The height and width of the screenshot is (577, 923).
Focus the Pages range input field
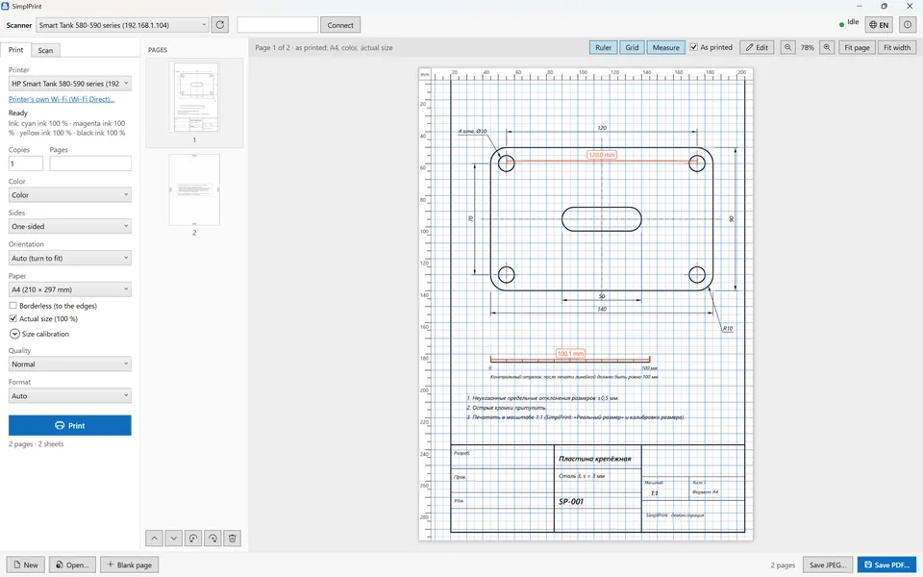coord(90,163)
